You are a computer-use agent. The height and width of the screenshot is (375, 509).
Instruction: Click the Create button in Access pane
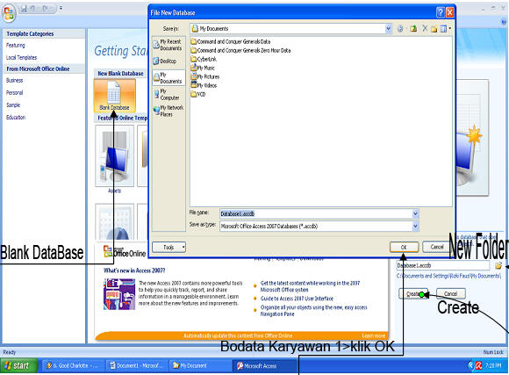click(413, 293)
